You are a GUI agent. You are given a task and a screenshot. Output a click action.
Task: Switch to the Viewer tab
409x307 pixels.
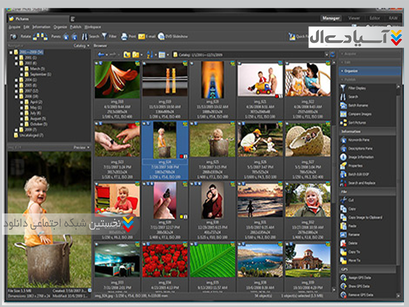354,18
